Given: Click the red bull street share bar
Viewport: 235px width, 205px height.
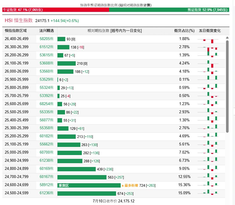Looking at the screenshot, I should [x=56, y=10].
